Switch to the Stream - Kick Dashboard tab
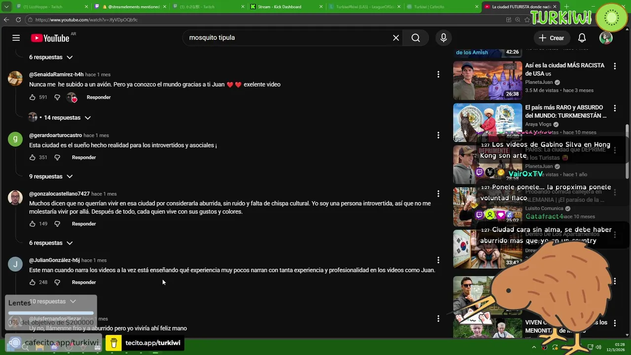The image size is (631, 355). [x=285, y=7]
